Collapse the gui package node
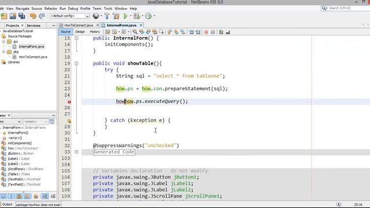 point(3,42)
